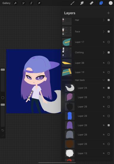This screenshot has height=164, width=114.
Task: Tap the undo arrow in sidebar
Action: (x=3, y=130)
